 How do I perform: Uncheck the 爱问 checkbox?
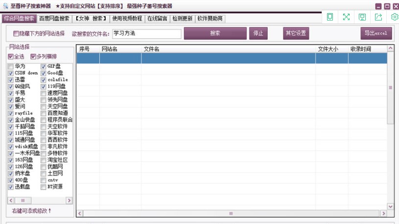pos(11,107)
